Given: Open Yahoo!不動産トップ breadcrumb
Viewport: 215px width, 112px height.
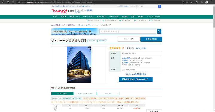Looking at the screenshot, I should 58,25.
